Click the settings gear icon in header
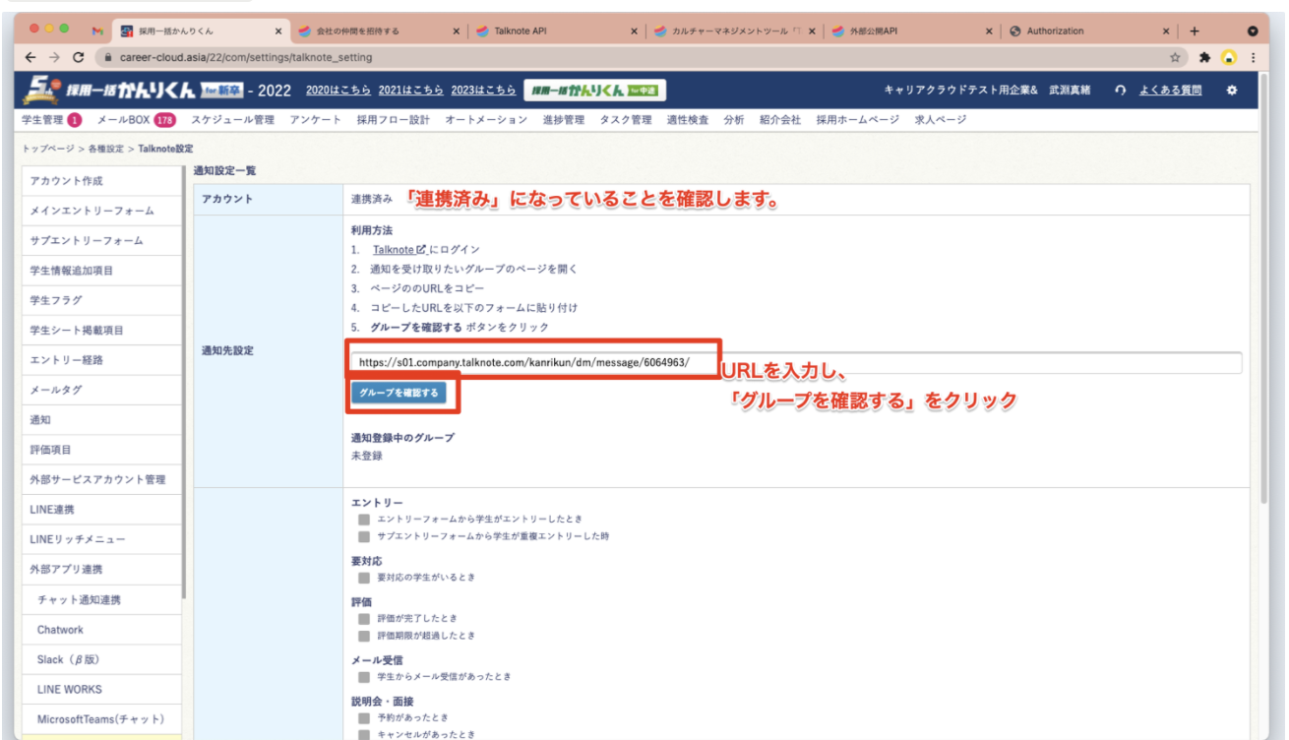This screenshot has width=1289, height=740. click(x=1231, y=91)
